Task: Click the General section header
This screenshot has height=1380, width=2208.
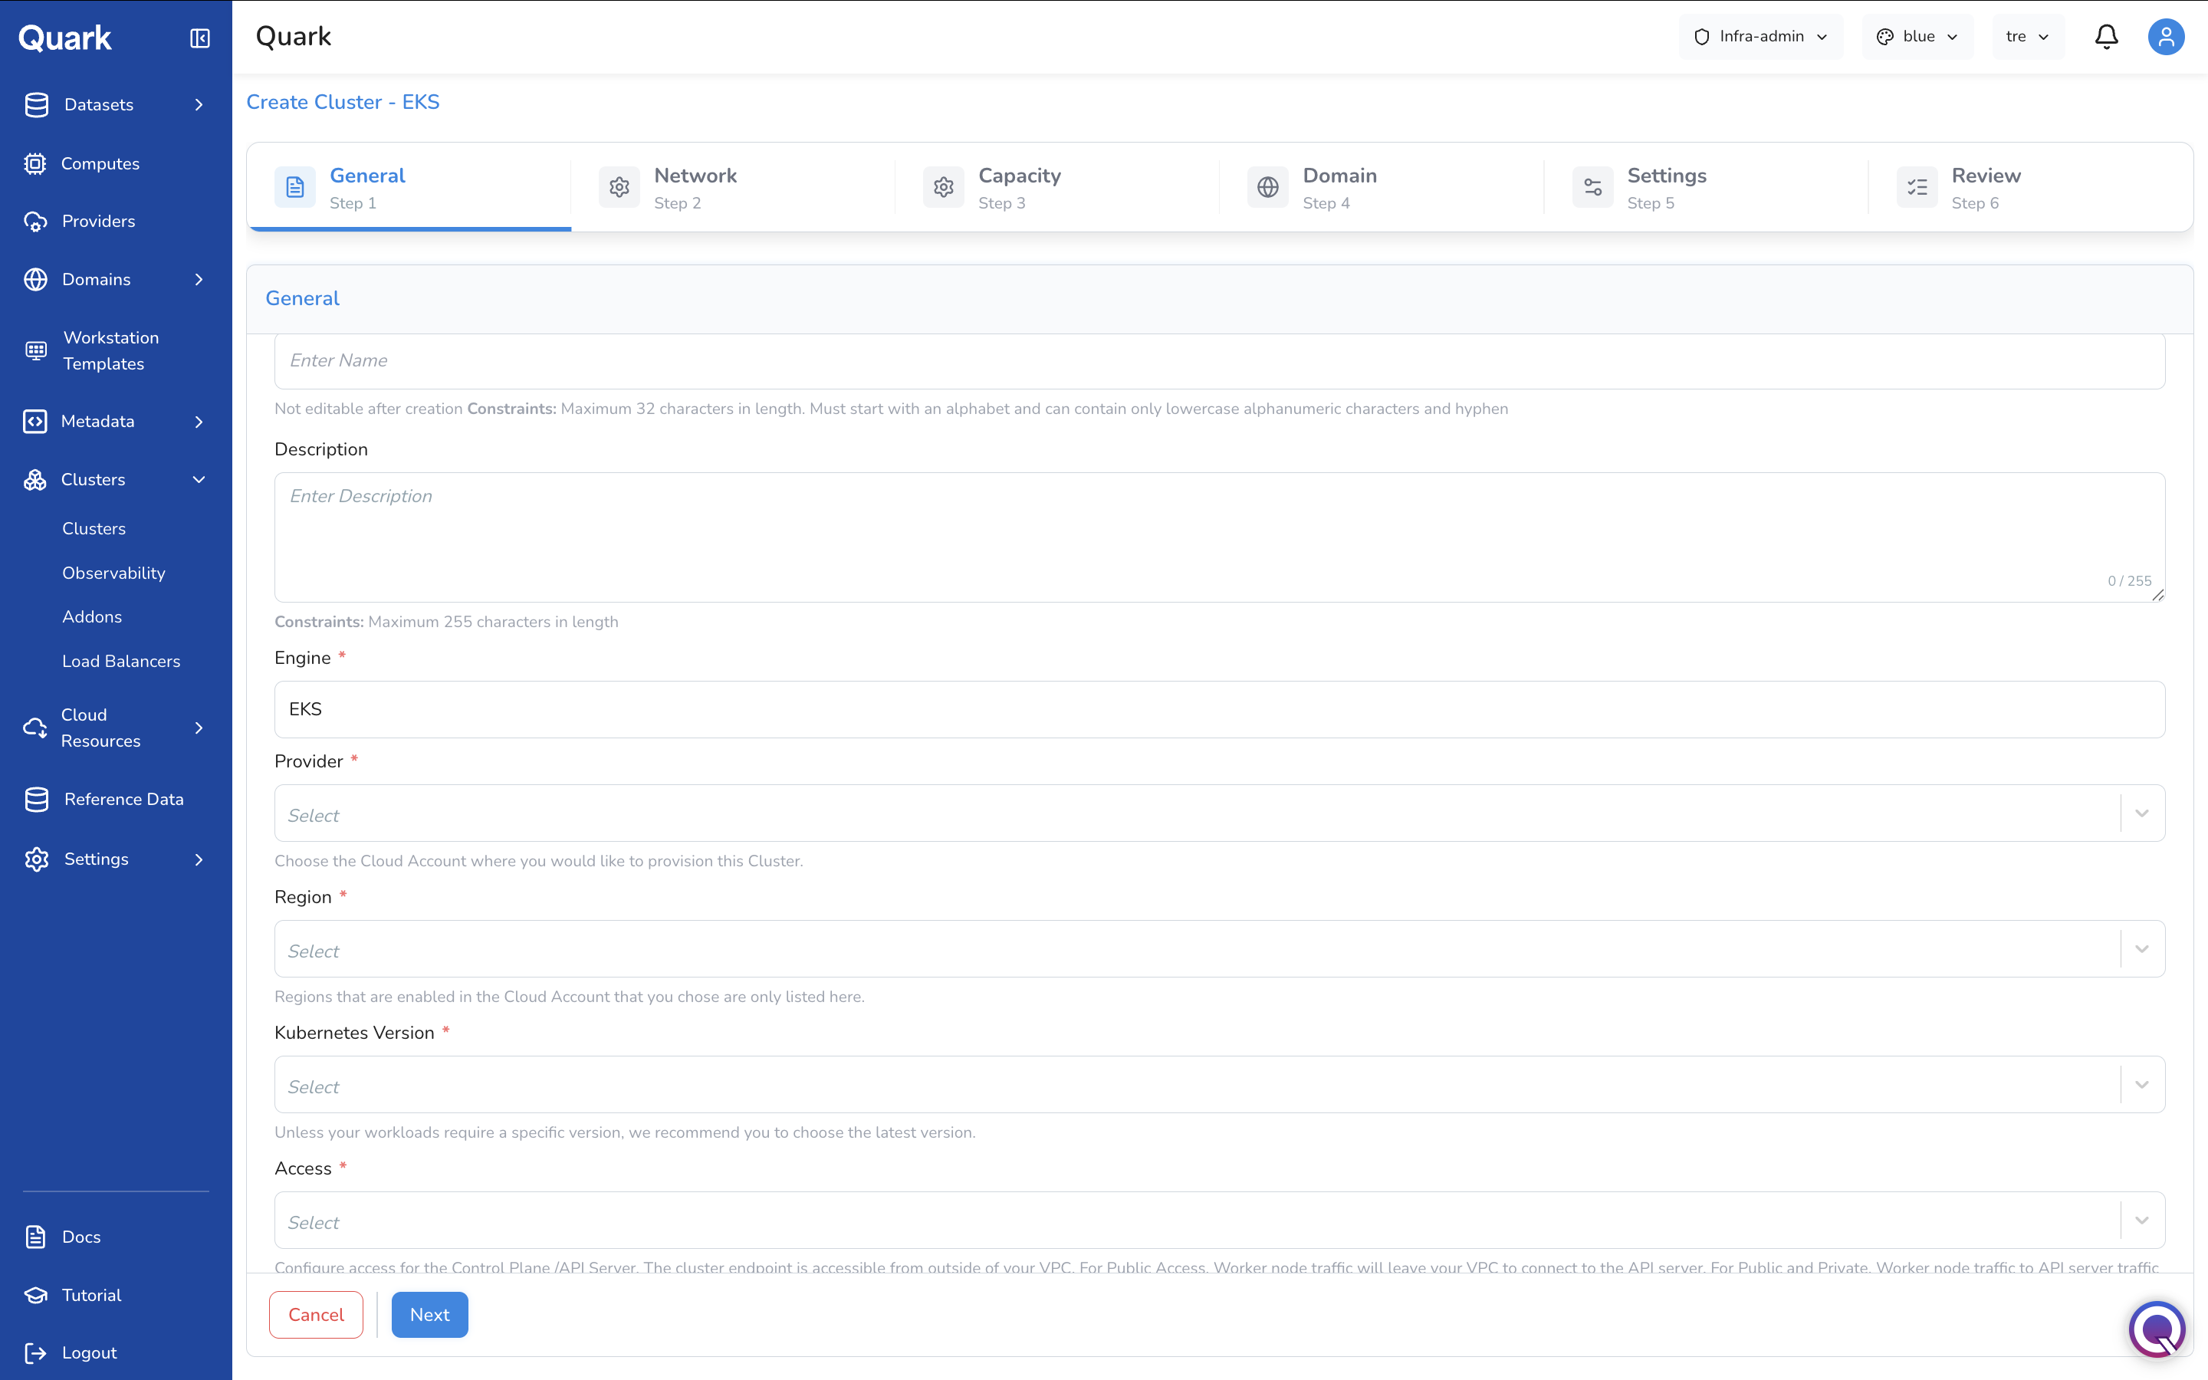Action: (x=302, y=298)
